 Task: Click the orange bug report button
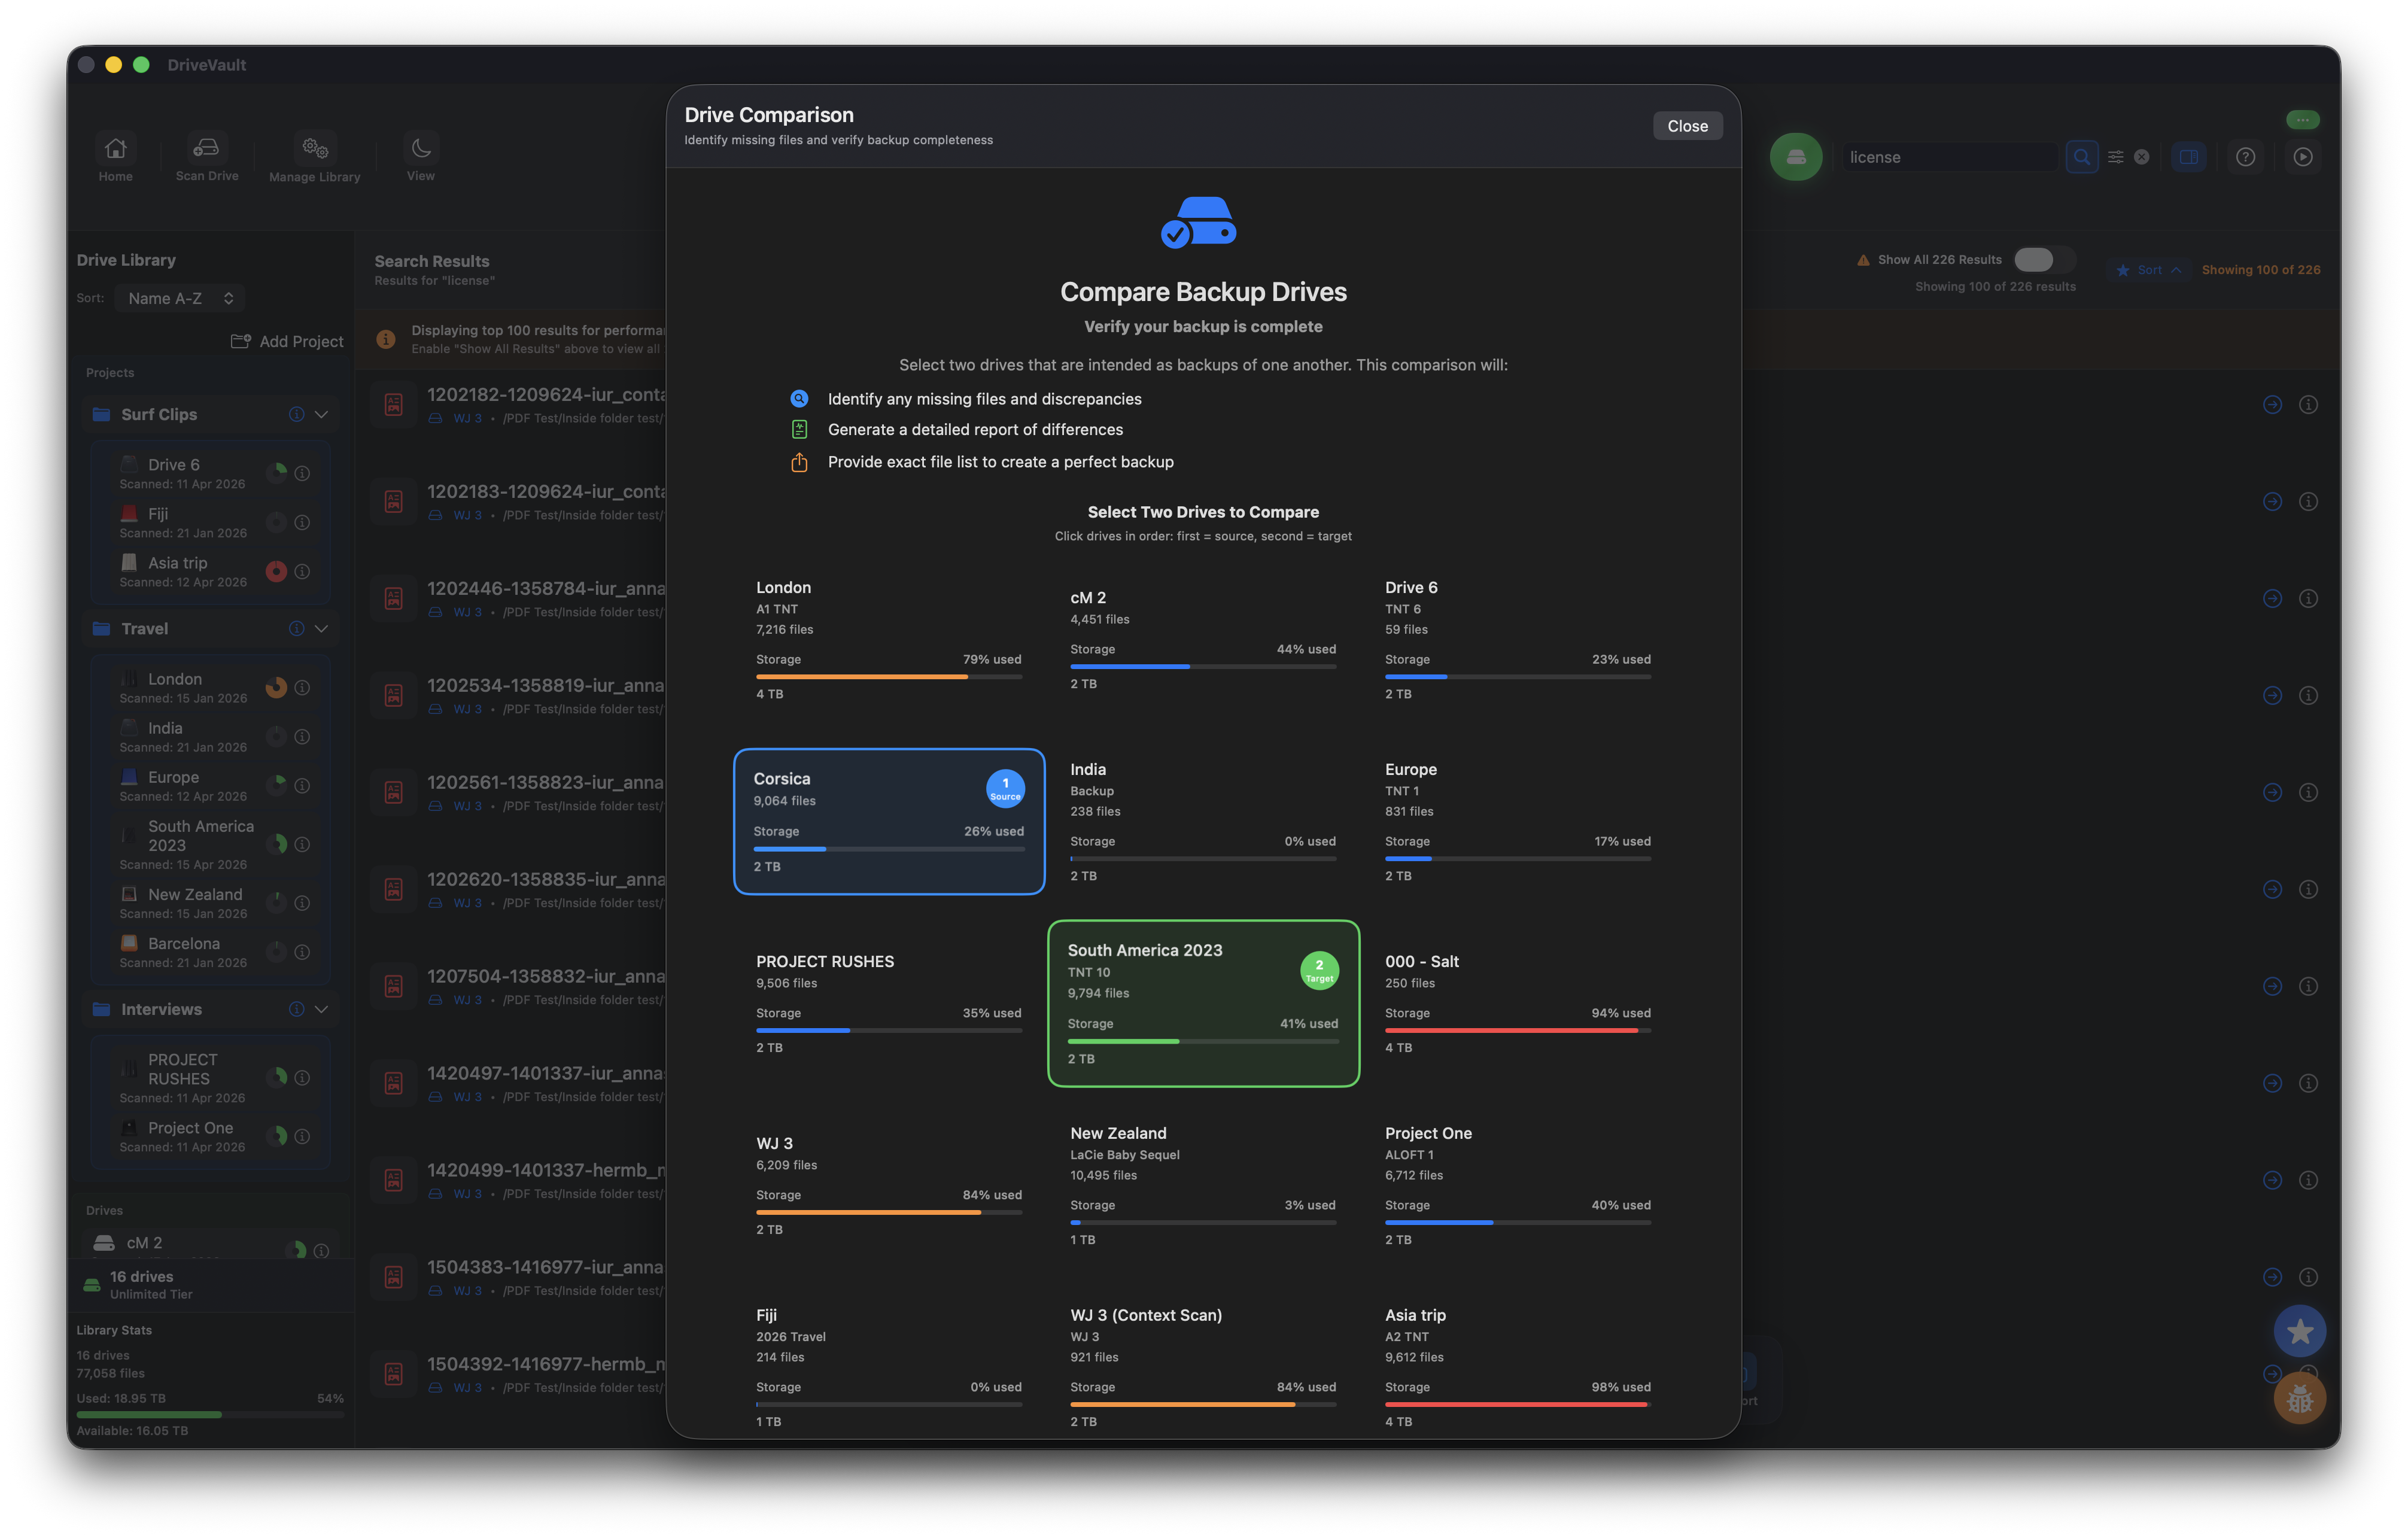[x=2299, y=1398]
